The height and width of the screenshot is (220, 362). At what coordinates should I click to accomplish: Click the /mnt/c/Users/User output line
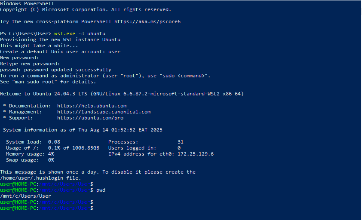[x=25, y=196]
